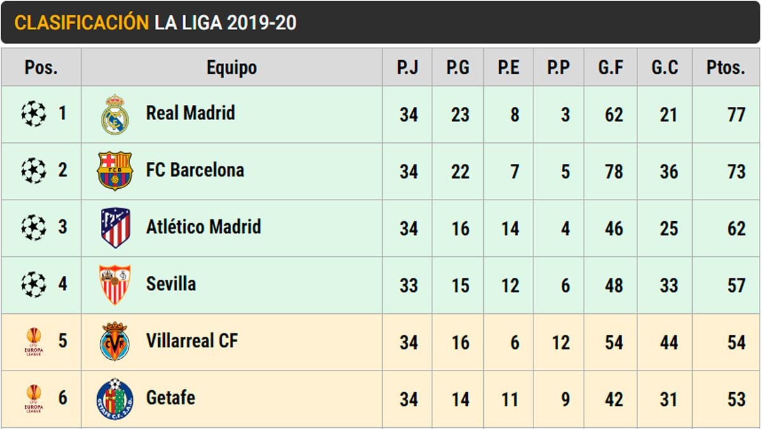
Task: Sort by the Ptos. column header
Action: 726,67
